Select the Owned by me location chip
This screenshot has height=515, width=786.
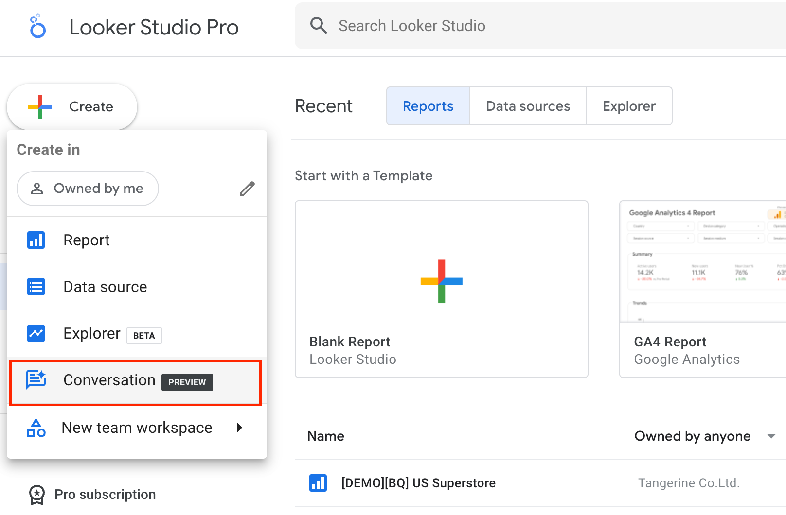[88, 189]
